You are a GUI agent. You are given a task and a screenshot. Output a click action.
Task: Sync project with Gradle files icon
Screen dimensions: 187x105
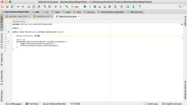[122, 7]
